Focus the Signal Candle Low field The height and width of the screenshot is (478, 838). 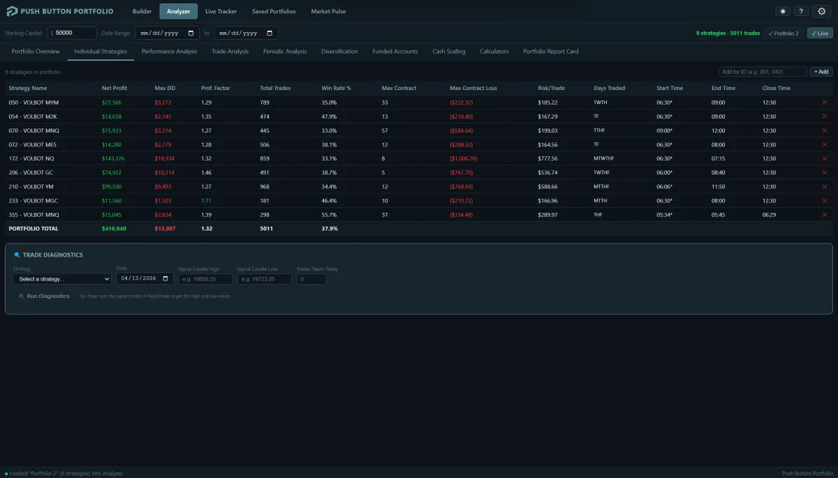point(264,279)
